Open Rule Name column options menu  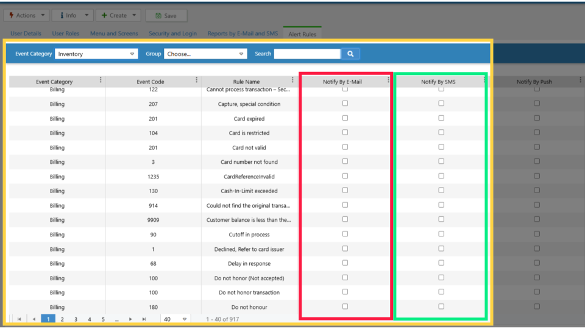click(292, 80)
